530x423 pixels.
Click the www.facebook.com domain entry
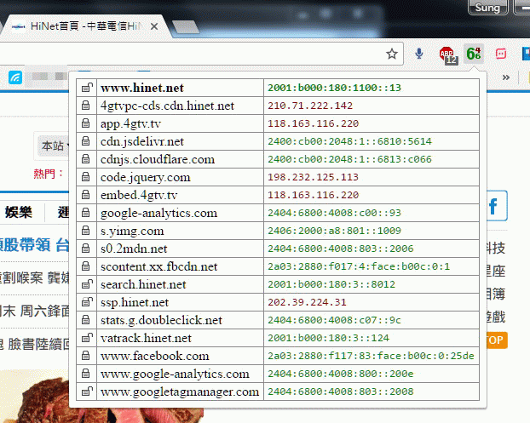[155, 357]
